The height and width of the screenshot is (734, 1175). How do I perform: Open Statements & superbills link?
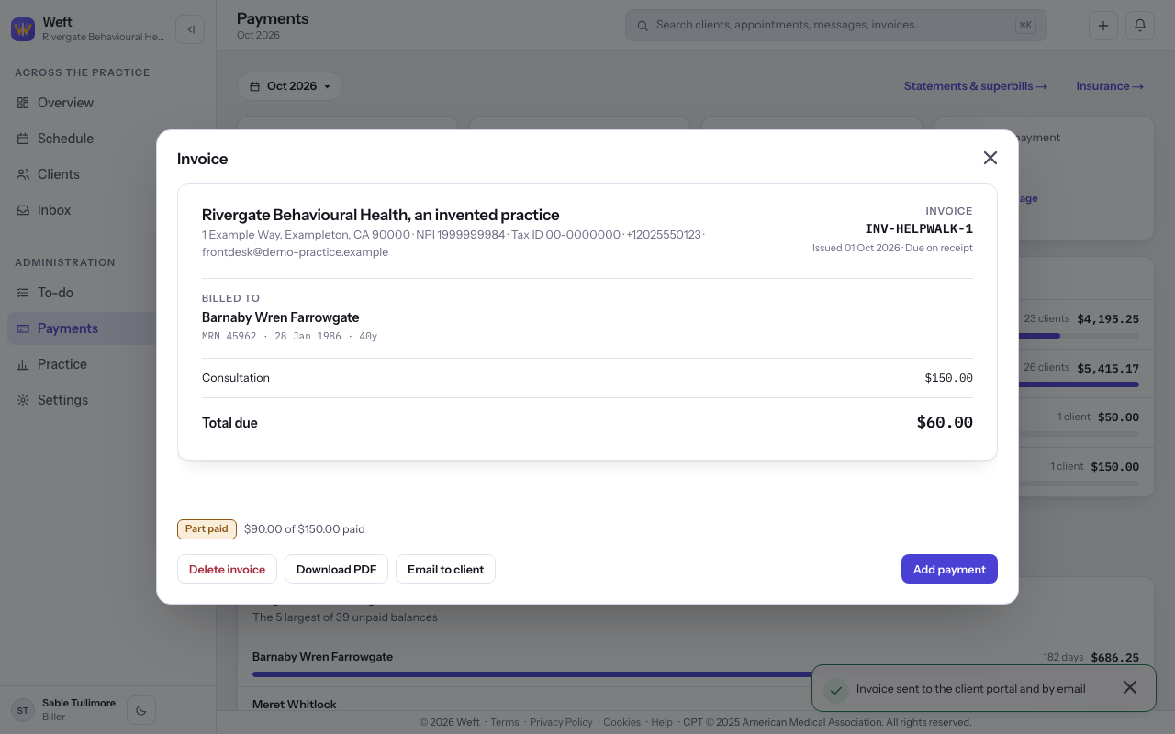(976, 86)
